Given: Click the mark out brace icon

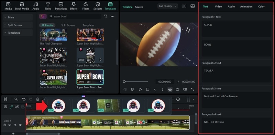Looking at the screenshot, I should coord(162,89).
